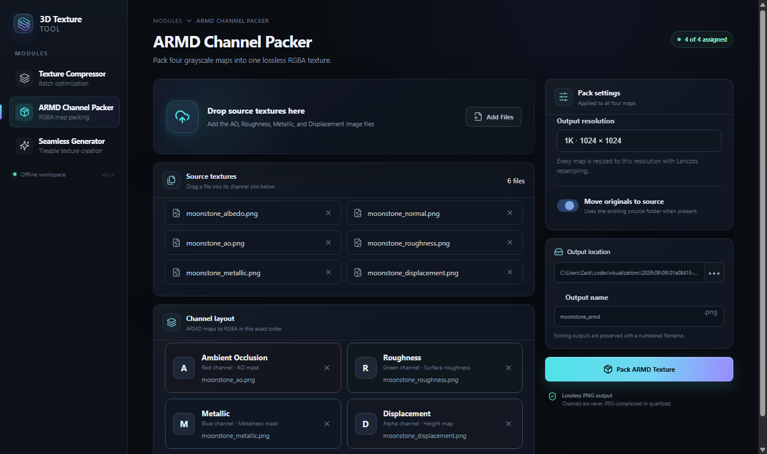Click the MODULES breadcrumb link

pyautogui.click(x=167, y=21)
